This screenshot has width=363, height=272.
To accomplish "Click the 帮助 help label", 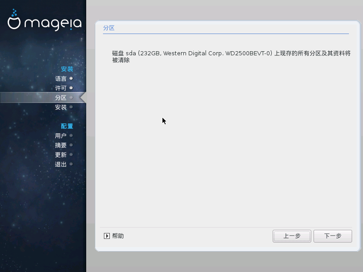I will click(x=118, y=236).
